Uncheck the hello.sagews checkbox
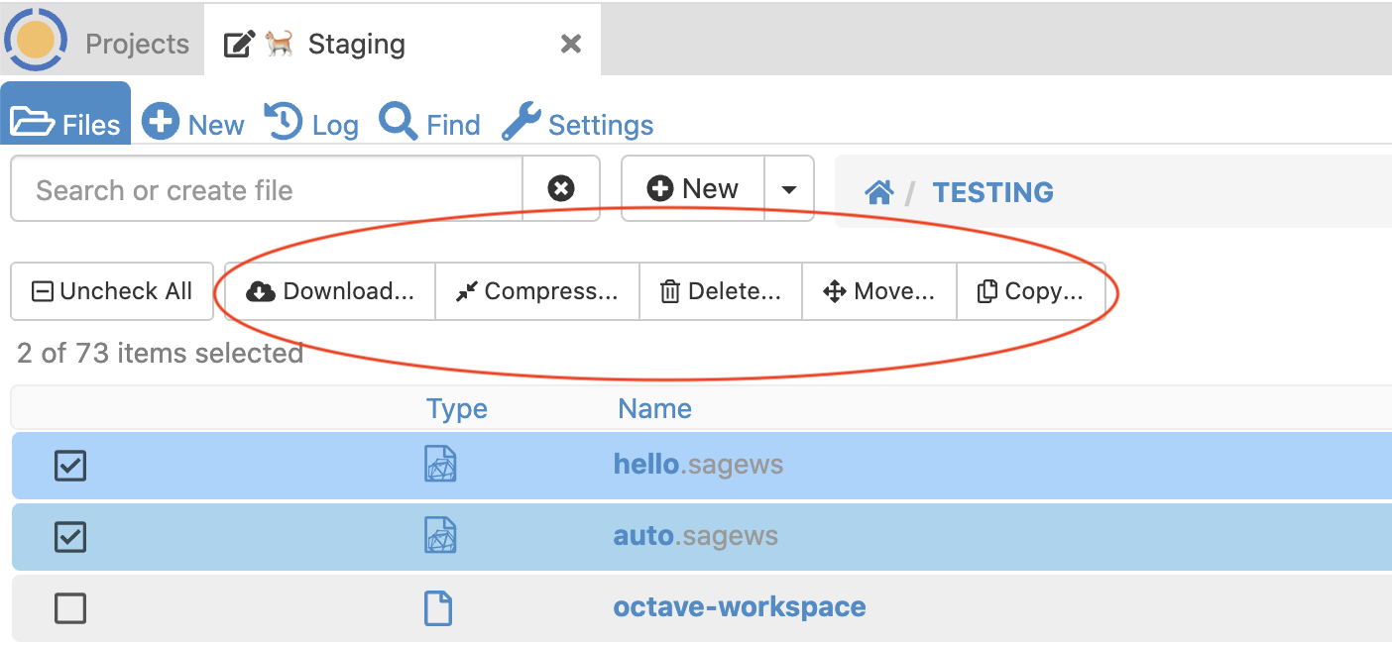The width and height of the screenshot is (1392, 646). pos(70,465)
